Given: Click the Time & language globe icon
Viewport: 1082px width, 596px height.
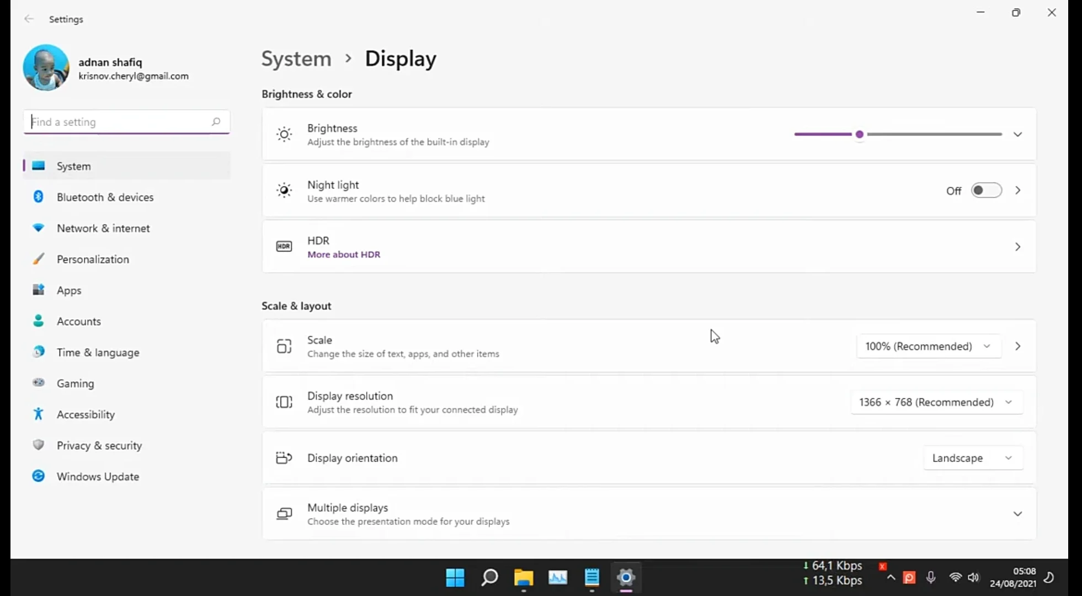Looking at the screenshot, I should click(x=38, y=352).
